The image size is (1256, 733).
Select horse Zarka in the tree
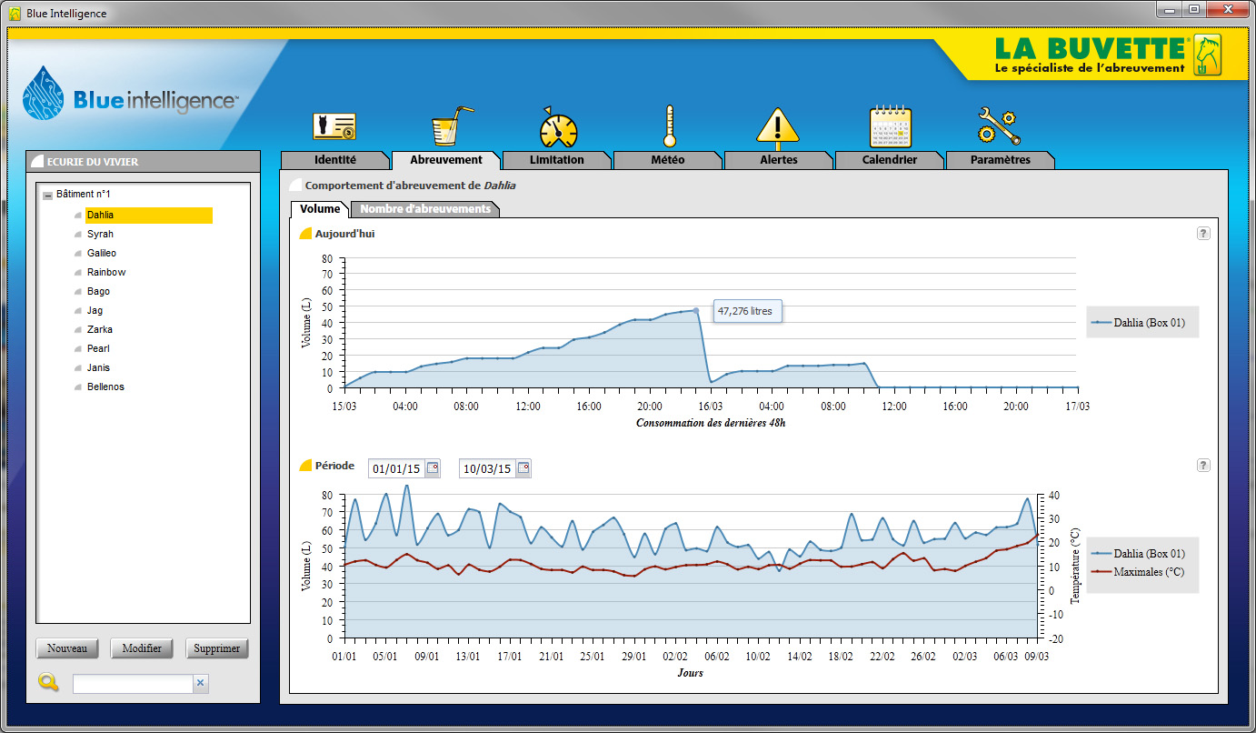[x=100, y=330]
